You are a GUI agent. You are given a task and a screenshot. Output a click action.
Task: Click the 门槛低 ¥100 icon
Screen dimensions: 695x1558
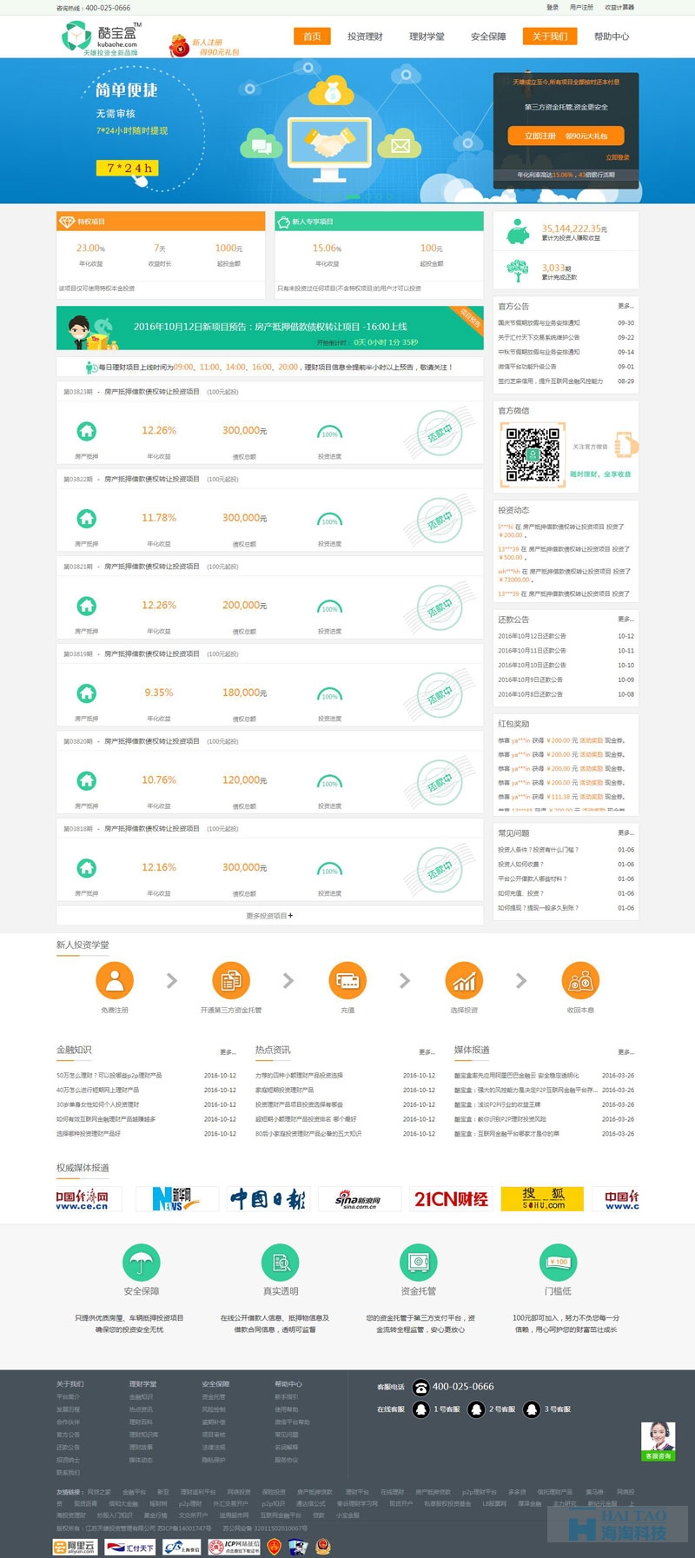coord(558,1262)
